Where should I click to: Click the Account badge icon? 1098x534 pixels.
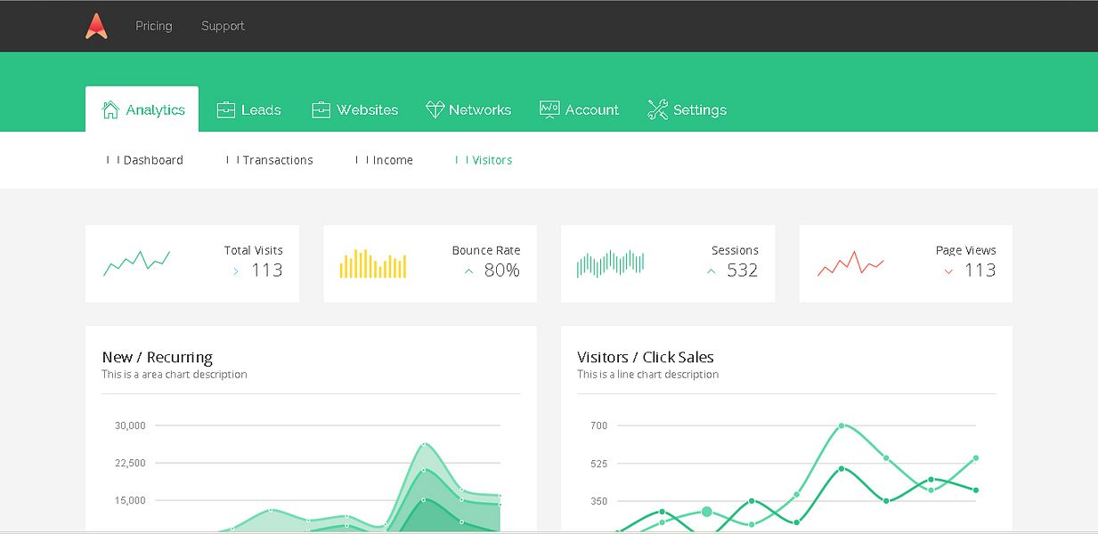click(549, 109)
